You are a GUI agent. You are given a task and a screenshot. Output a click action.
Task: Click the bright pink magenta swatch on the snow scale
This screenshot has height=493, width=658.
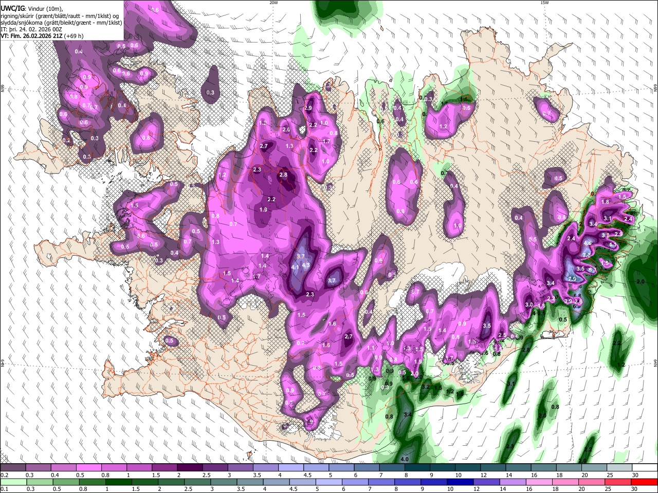(88, 468)
